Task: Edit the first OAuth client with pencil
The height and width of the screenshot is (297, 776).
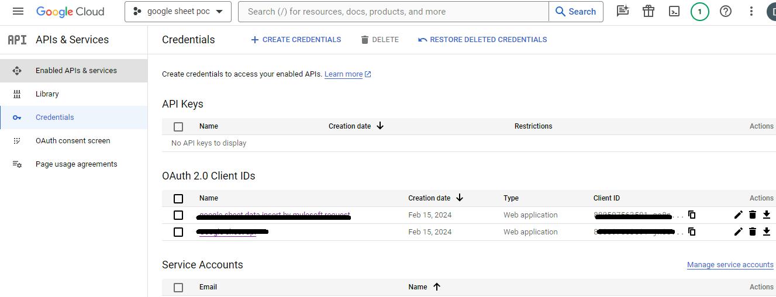Action: 738,215
